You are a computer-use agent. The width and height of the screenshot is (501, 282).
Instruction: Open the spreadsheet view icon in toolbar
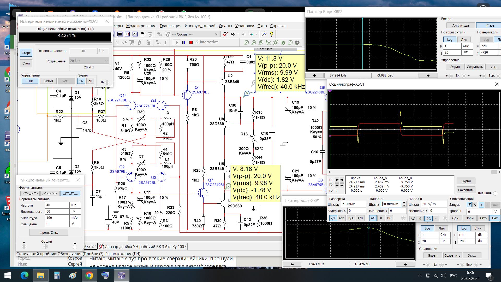pos(120,34)
